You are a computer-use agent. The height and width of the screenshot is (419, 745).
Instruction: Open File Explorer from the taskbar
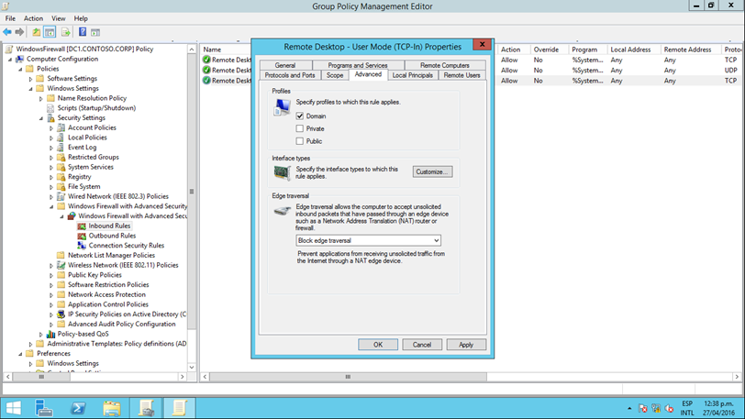[112, 408]
